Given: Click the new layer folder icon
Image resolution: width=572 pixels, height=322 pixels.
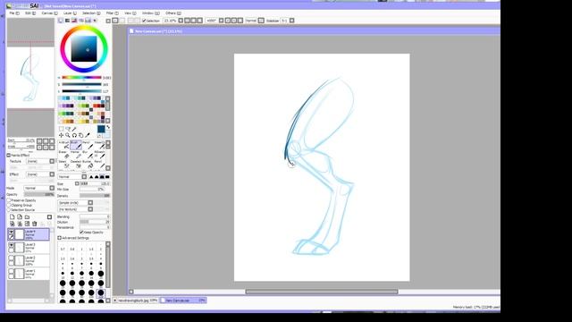Looking at the screenshot, I should 28,216.
